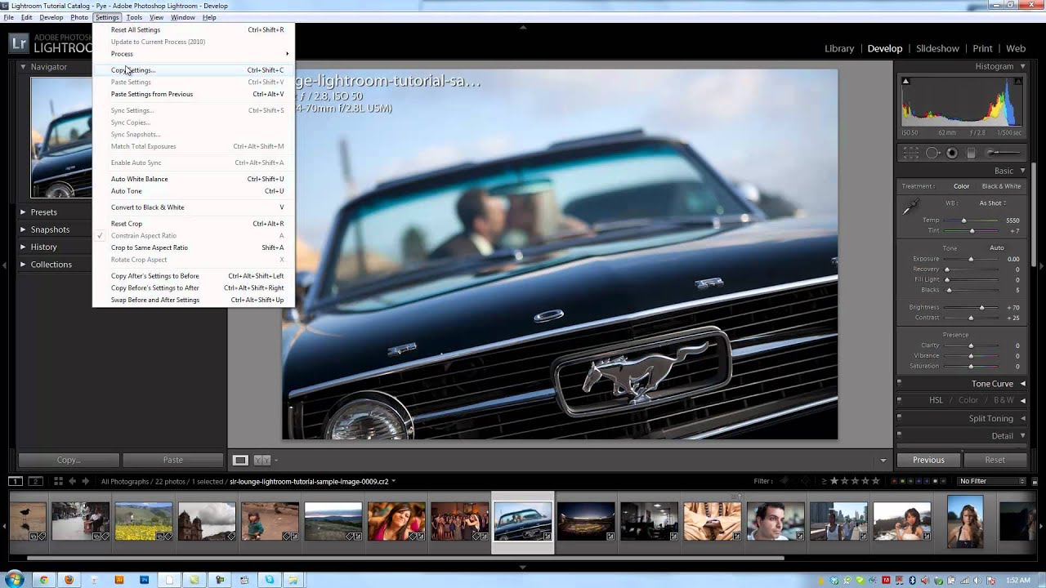Click main window button 1
This screenshot has height=588, width=1046.
[16, 481]
